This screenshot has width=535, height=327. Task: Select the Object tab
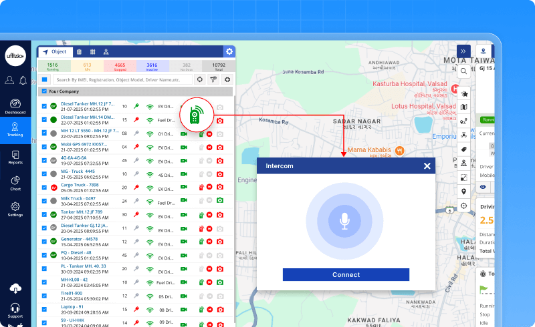[55, 51]
